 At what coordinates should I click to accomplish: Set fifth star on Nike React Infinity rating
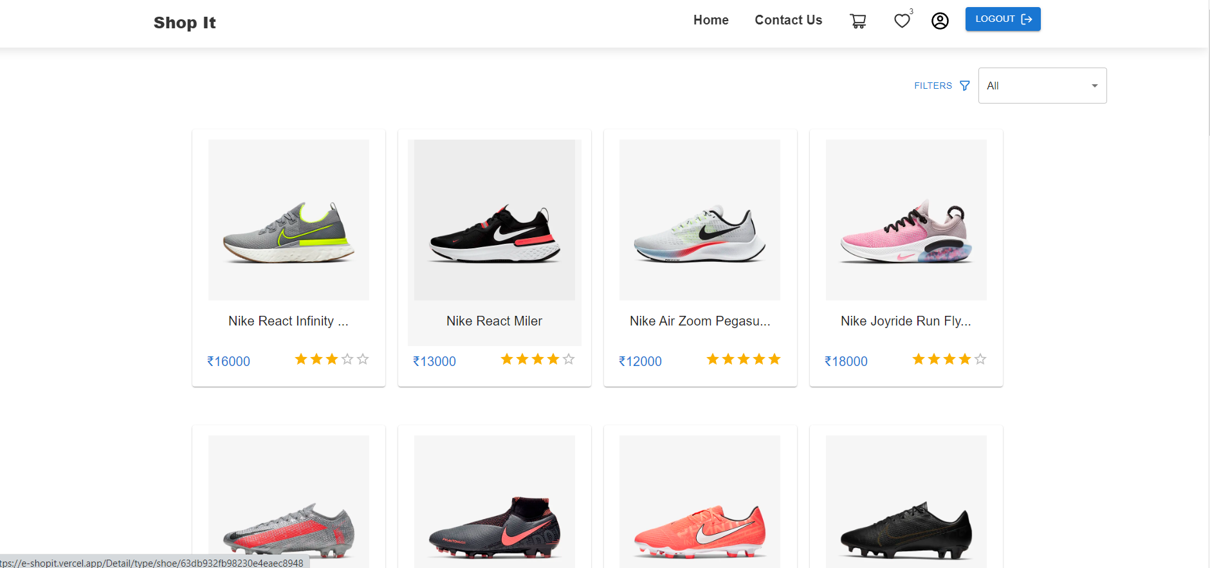363,359
